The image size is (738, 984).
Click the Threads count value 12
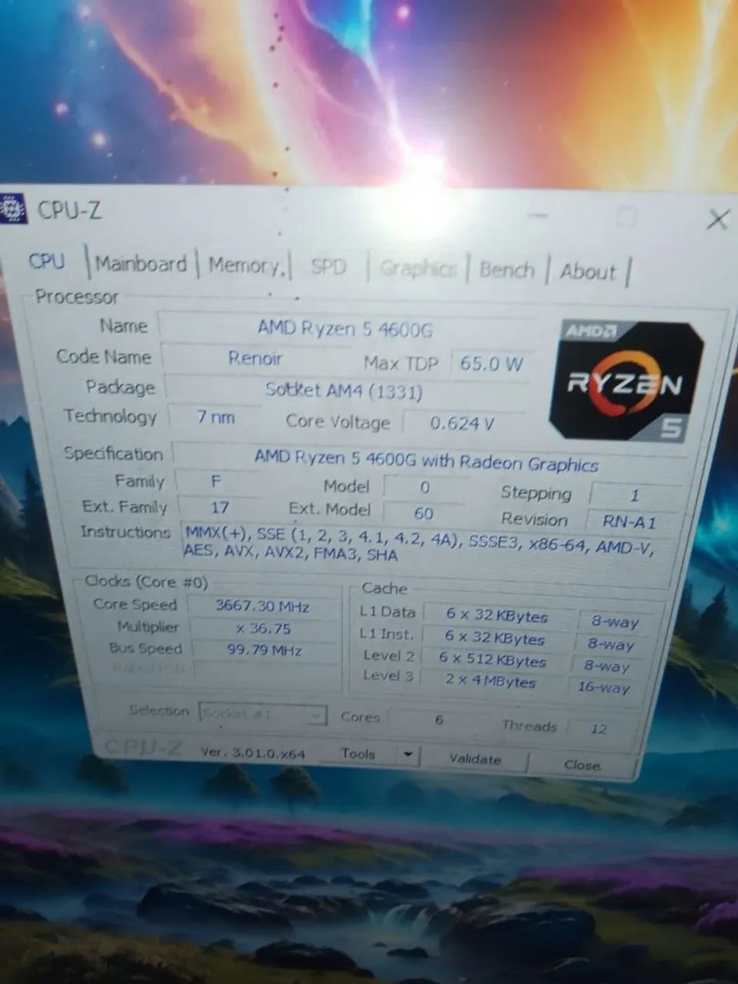[599, 729]
